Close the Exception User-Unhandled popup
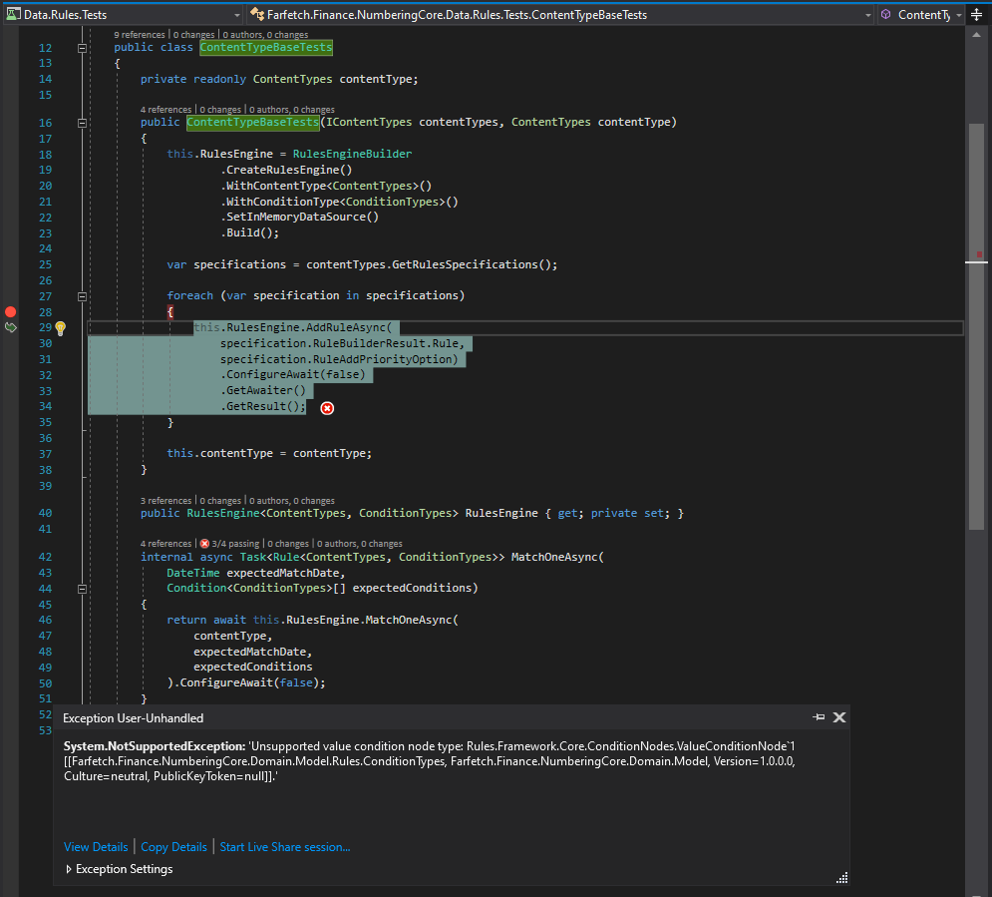Image resolution: width=992 pixels, height=897 pixels. click(x=839, y=717)
